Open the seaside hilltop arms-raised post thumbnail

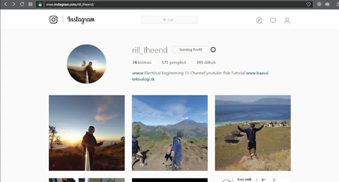(x=253, y=133)
